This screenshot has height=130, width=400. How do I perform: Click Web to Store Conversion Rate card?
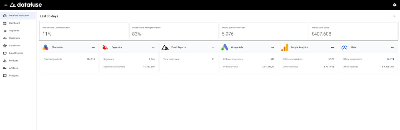coord(84,31)
